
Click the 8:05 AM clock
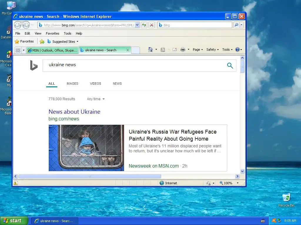pyautogui.click(x=290, y=221)
